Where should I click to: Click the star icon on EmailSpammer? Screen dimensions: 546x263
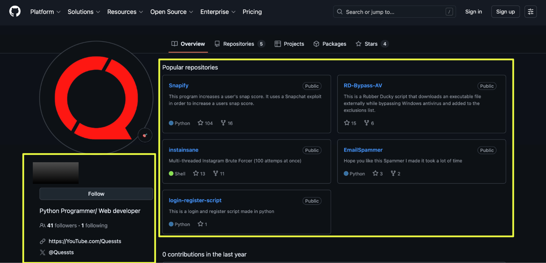[x=376, y=174]
